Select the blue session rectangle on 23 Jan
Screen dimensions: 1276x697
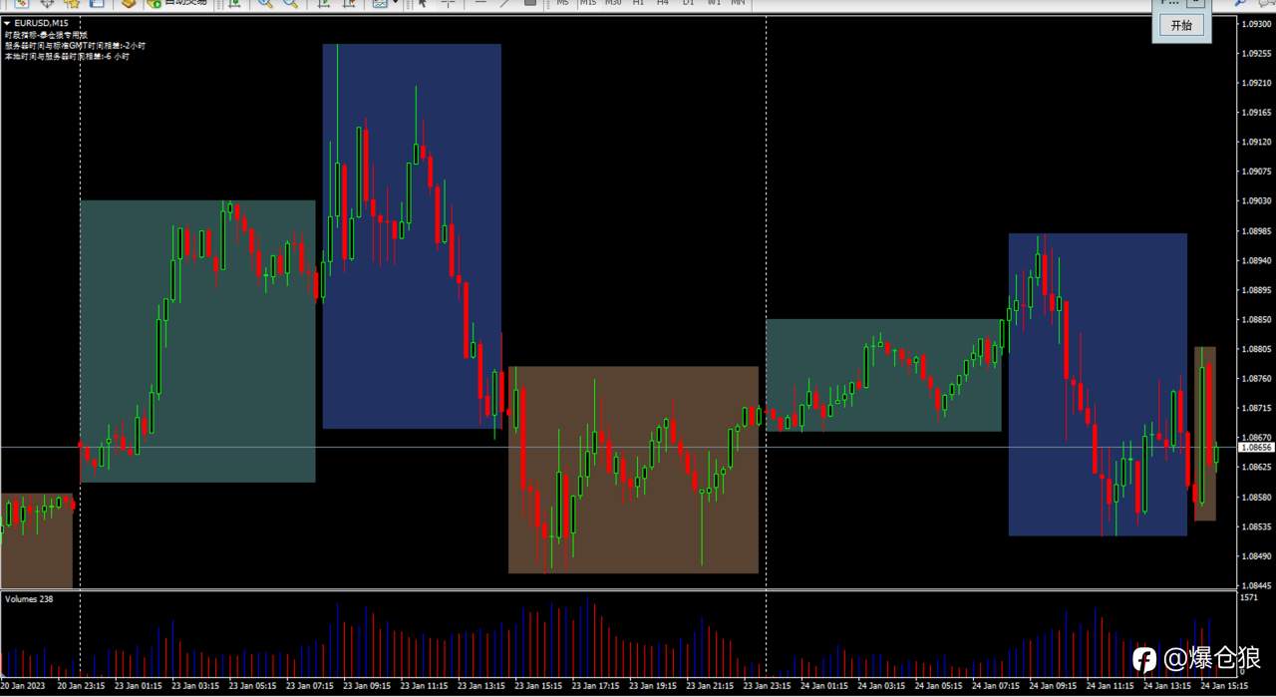click(x=412, y=236)
